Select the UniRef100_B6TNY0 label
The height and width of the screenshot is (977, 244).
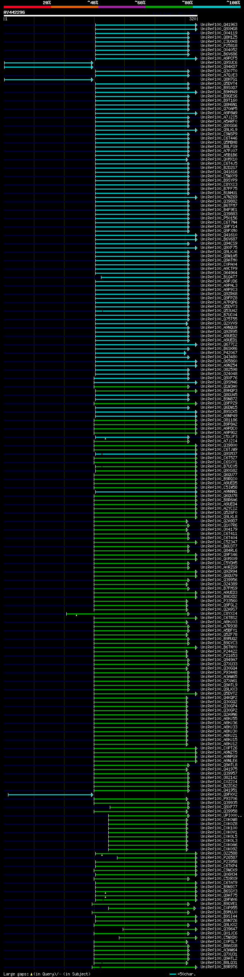tap(219, 647)
